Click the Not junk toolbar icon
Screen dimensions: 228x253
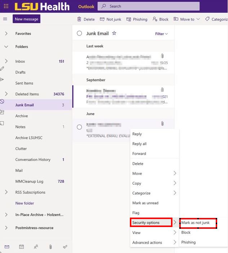[102, 19]
